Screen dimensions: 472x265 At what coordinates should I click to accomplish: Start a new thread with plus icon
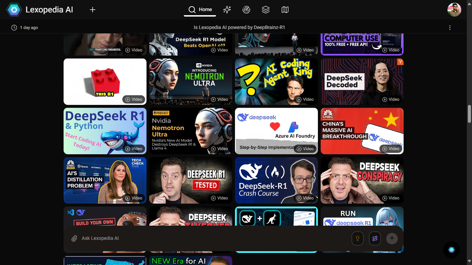click(x=93, y=10)
